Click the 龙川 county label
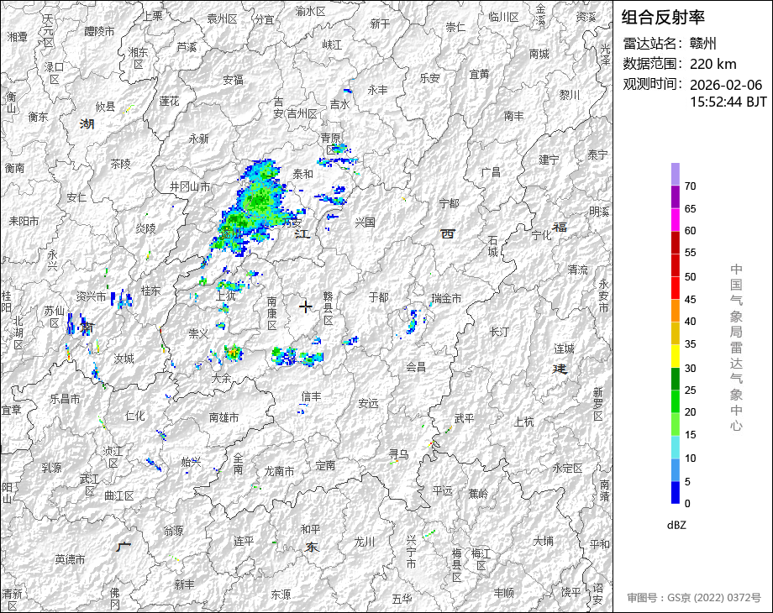 [365, 542]
